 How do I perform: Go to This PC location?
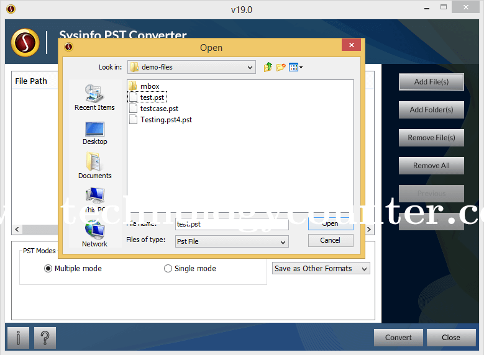click(x=94, y=200)
